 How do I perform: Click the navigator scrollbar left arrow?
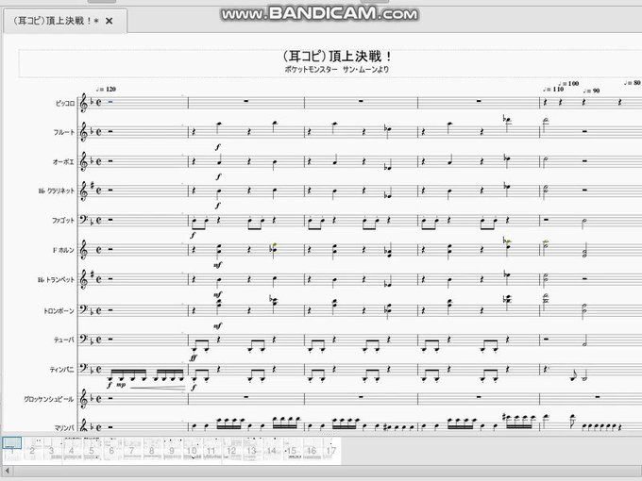click(x=8, y=471)
